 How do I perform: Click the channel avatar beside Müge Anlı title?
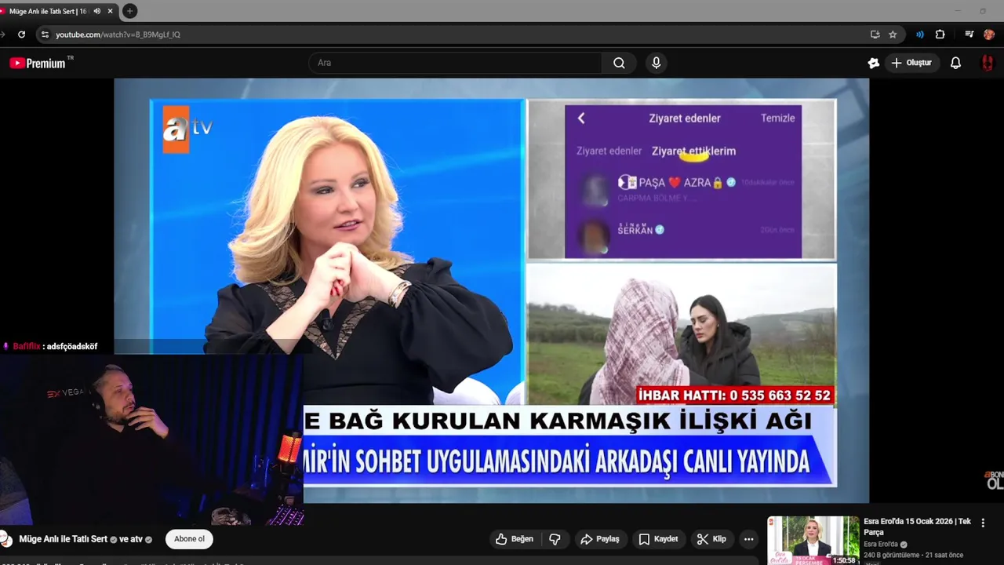[5, 539]
